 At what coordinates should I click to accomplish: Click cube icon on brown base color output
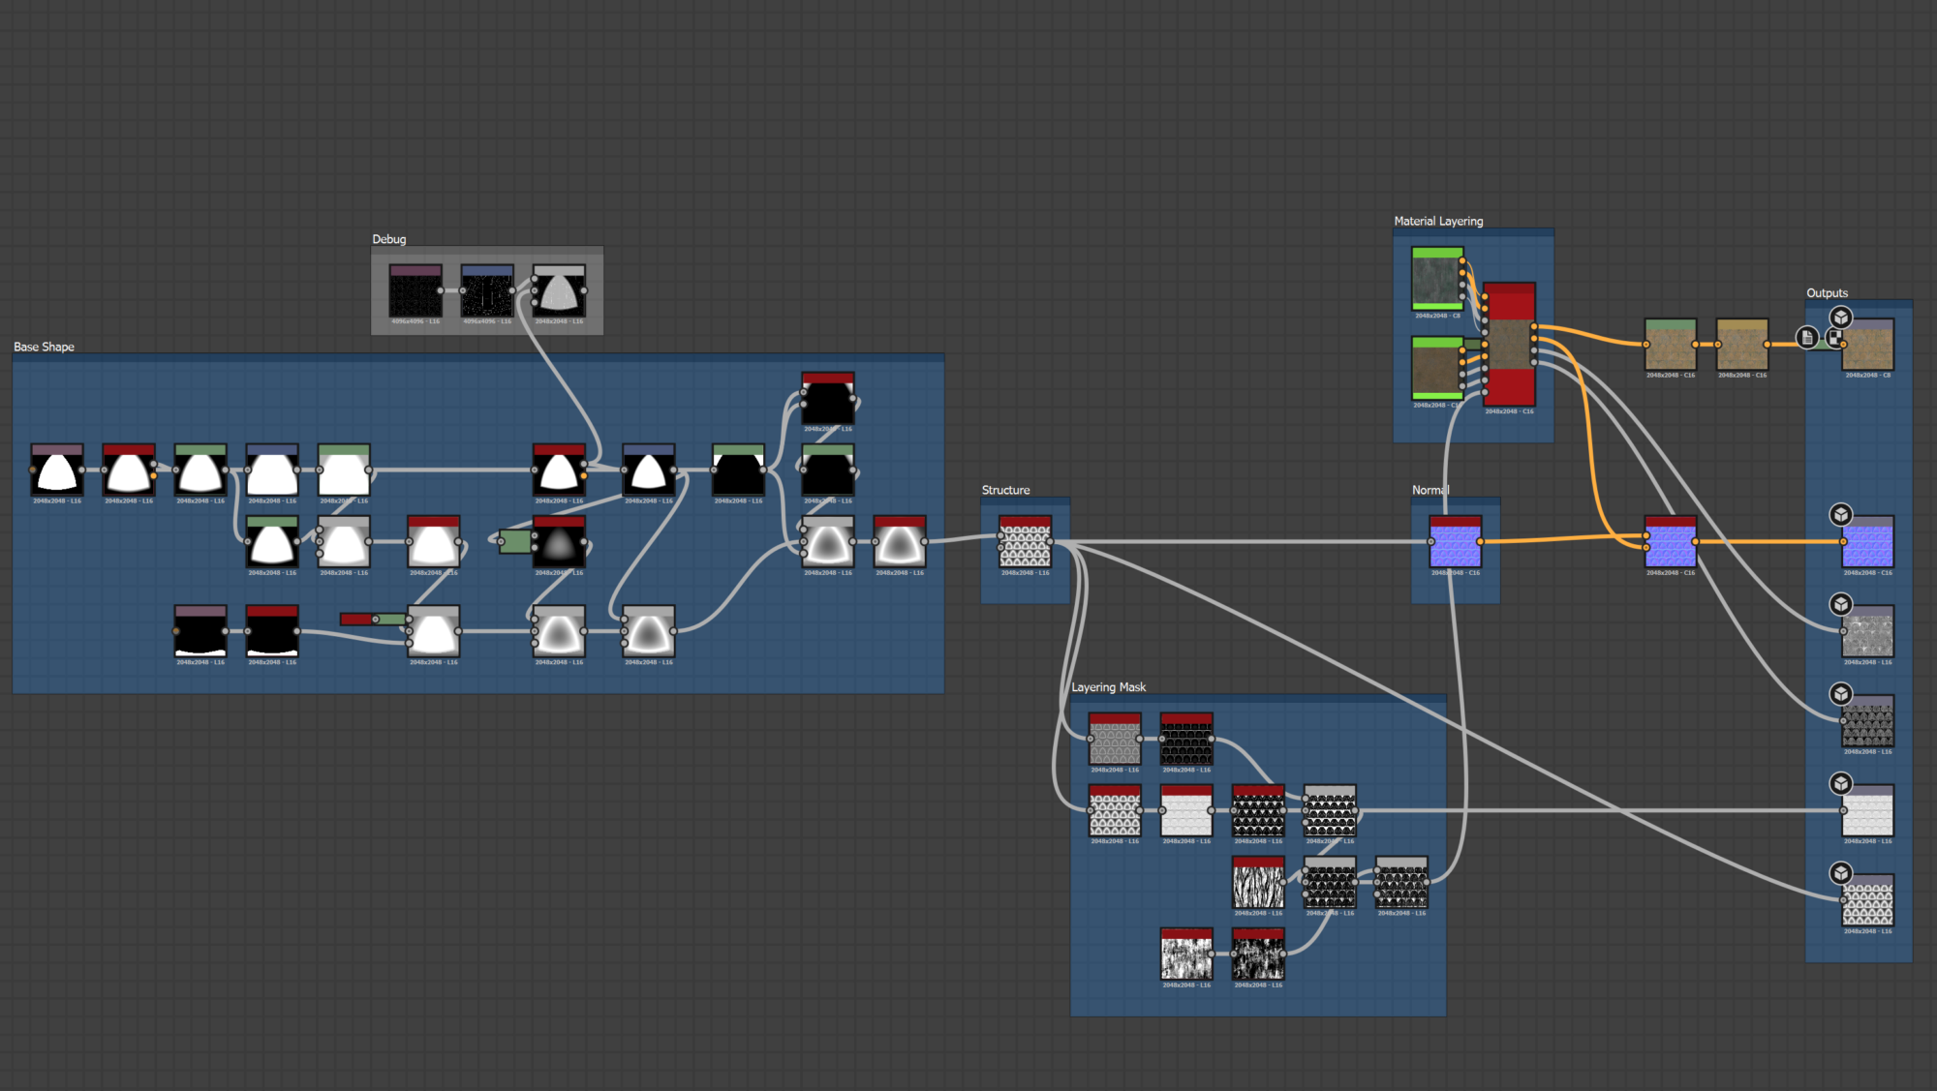(1841, 318)
